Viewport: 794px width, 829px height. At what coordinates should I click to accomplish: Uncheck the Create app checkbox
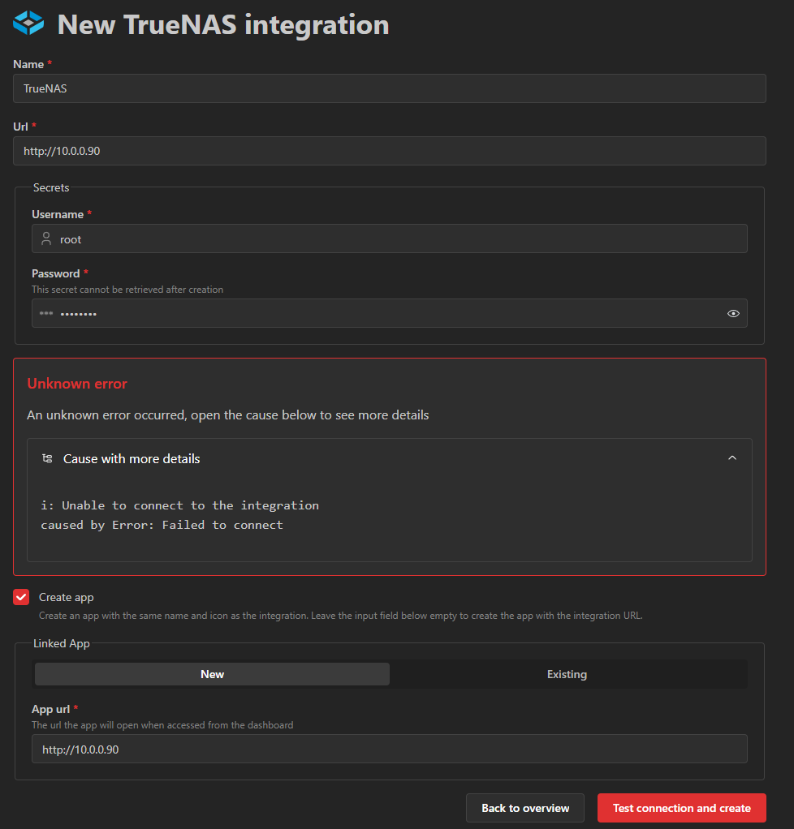click(21, 598)
